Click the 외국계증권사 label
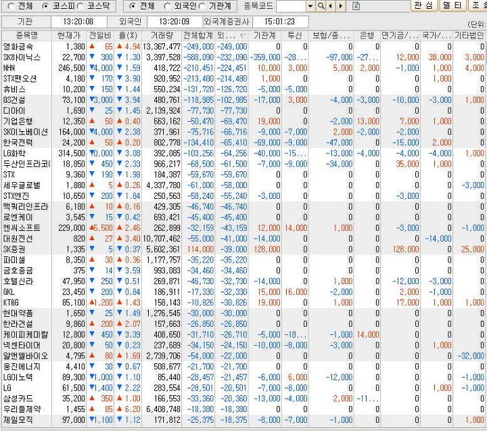 (227, 22)
